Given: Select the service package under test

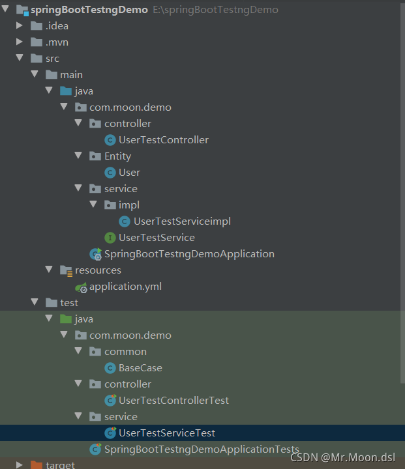Looking at the screenshot, I should (121, 417).
